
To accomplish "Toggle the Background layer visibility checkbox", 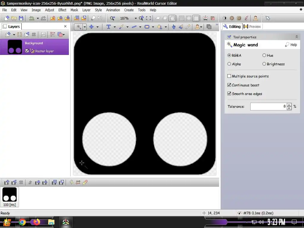I will tap(27, 51).
